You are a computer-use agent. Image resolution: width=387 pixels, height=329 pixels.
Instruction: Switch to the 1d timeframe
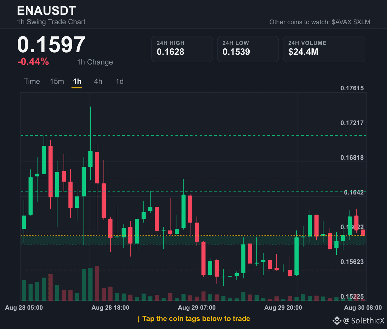(x=120, y=81)
